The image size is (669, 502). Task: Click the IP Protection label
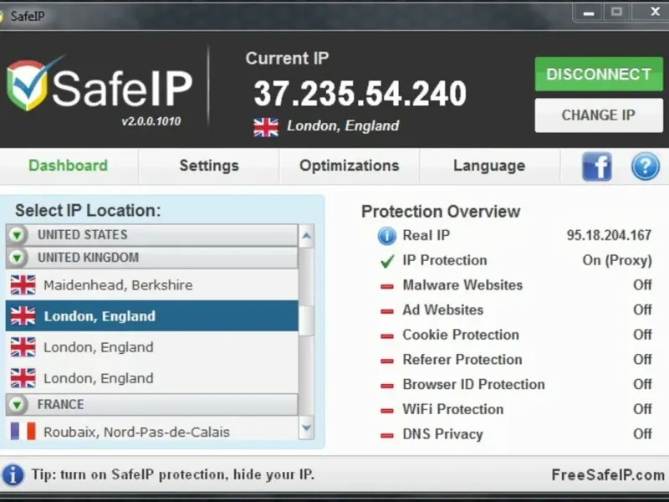445,260
